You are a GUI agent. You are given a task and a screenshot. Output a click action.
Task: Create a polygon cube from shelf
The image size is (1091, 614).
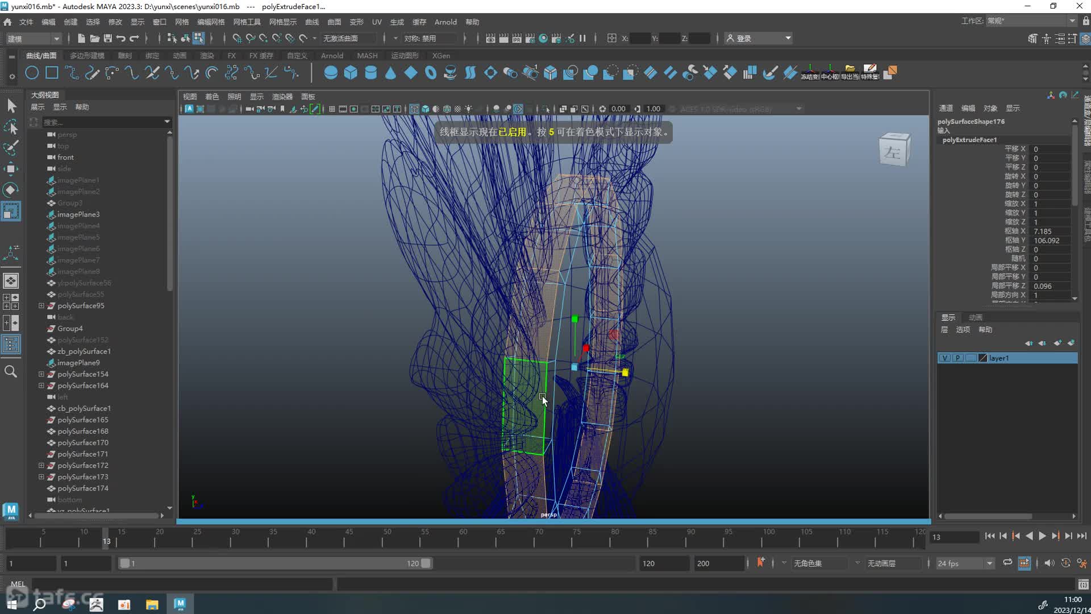(351, 73)
